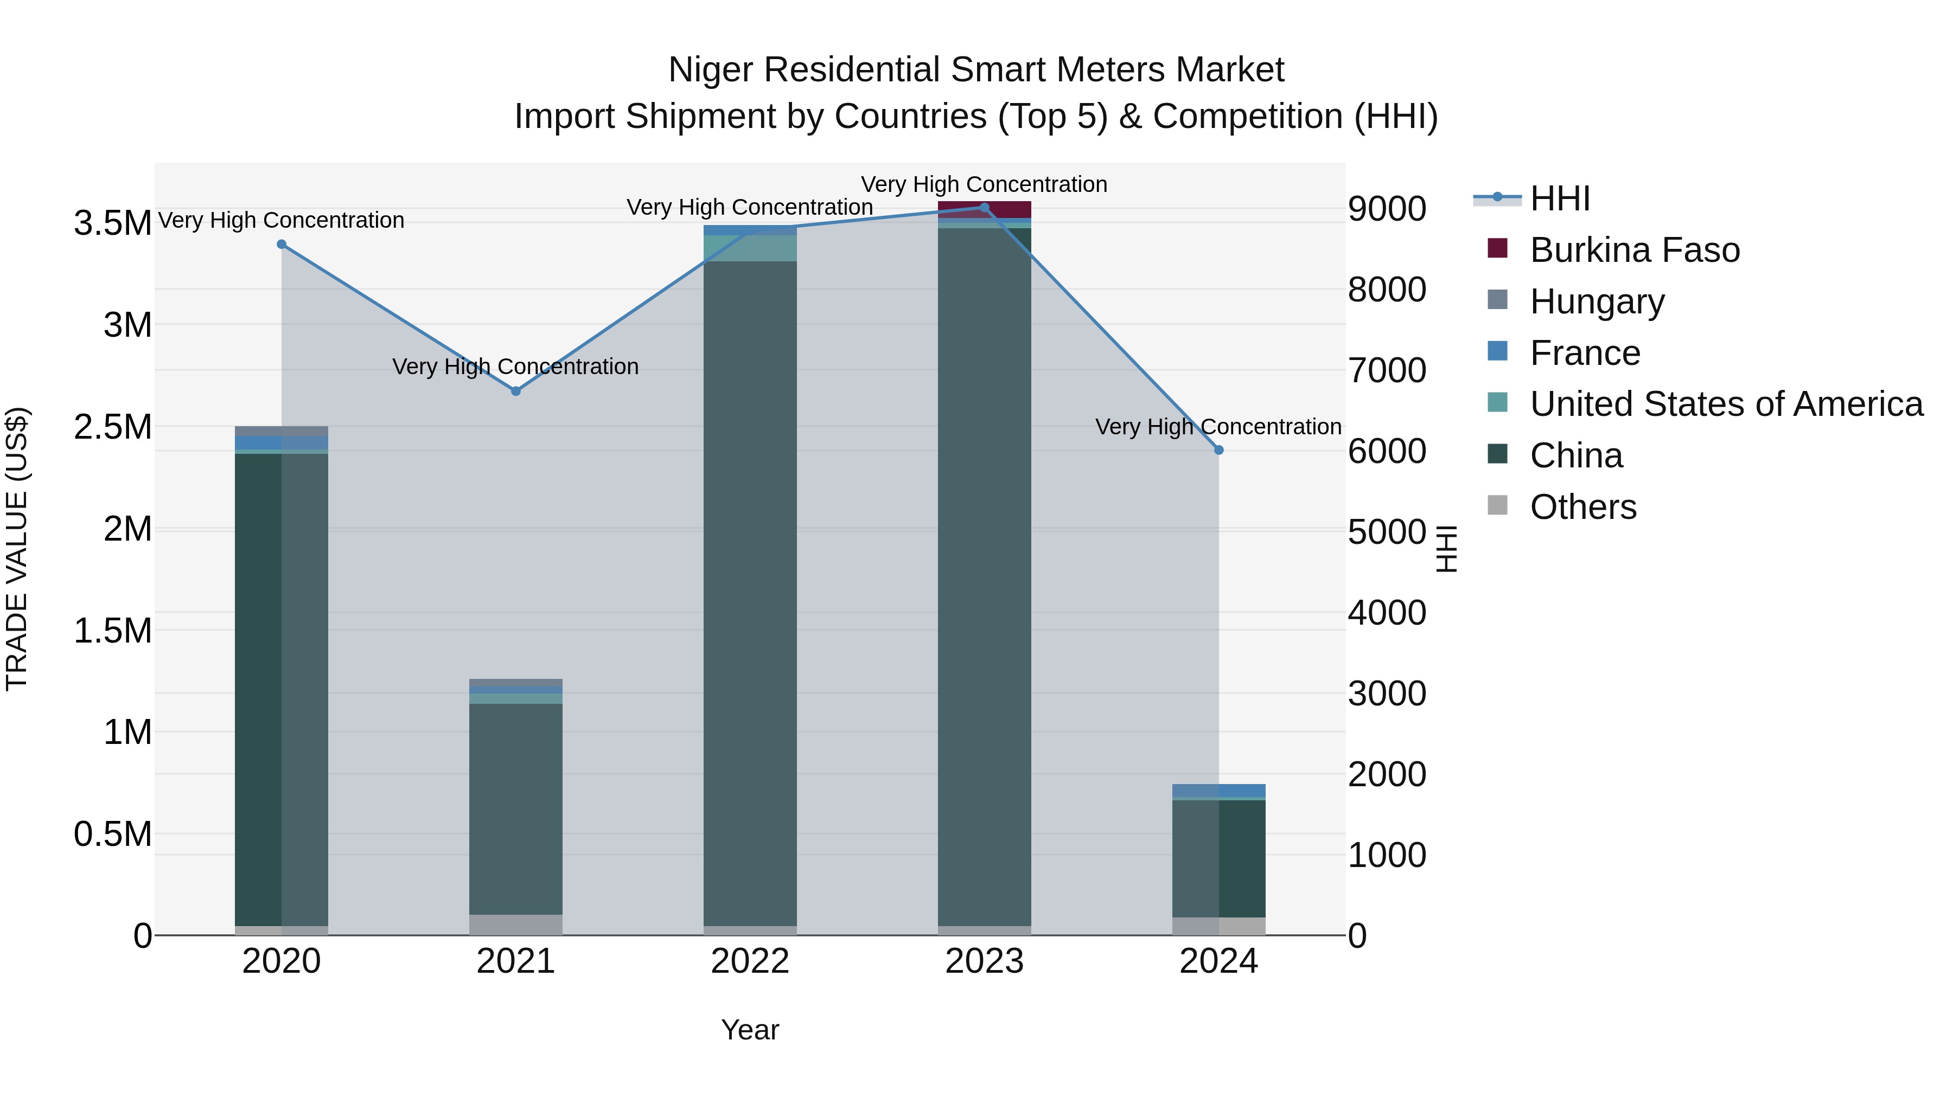Click the Hungary segment atop the 2020 bar
This screenshot has height=1098, width=1953.
point(281,431)
